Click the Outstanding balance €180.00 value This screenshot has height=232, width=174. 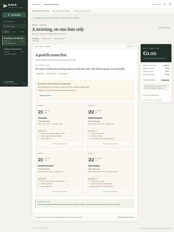(165, 80)
